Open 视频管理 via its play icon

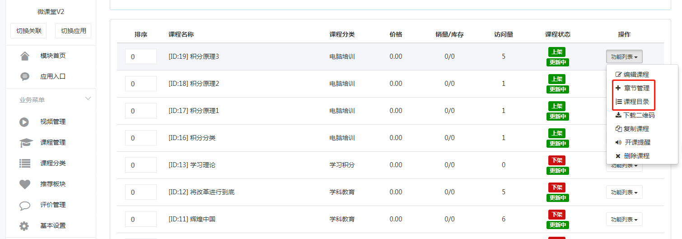(24, 122)
